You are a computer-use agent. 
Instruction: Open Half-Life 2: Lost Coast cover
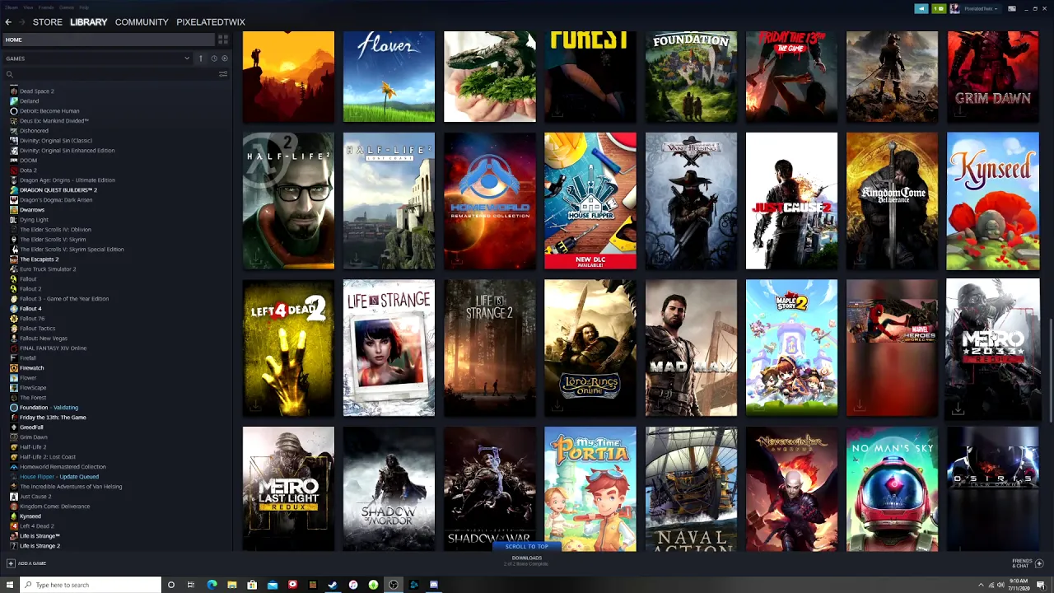[389, 201]
